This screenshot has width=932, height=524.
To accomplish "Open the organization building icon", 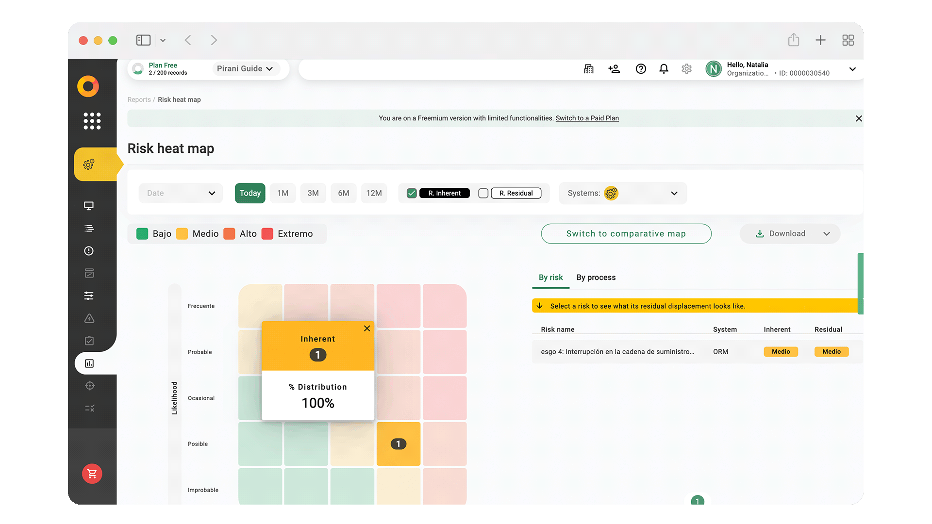I will coord(589,69).
